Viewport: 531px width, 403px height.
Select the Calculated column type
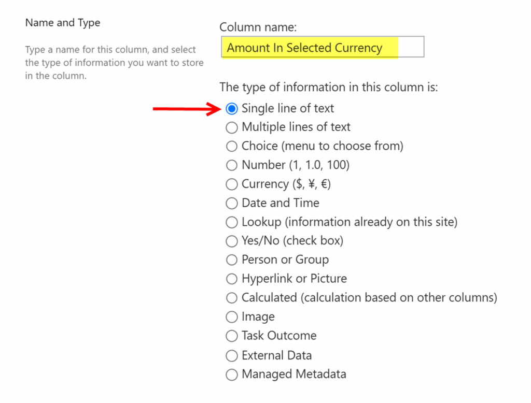[232, 298]
